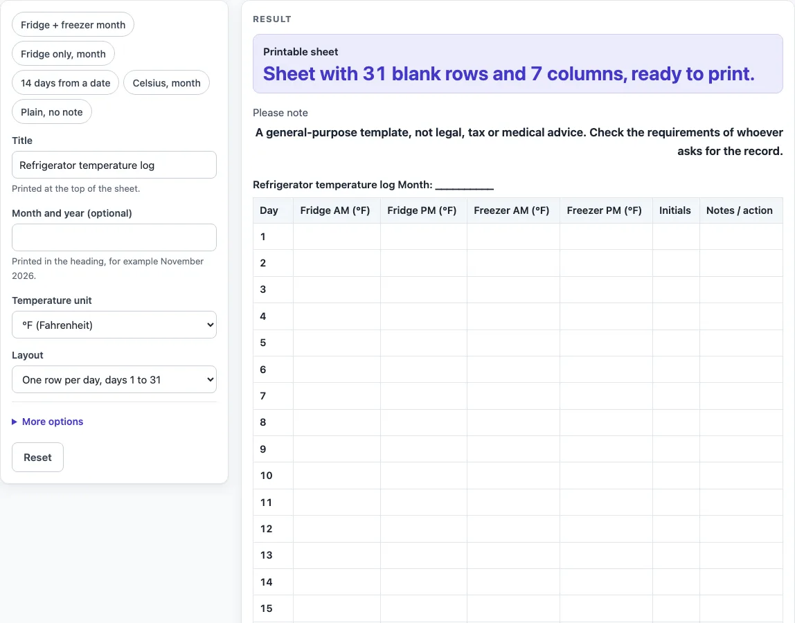Open the Temperature unit dropdown
The height and width of the screenshot is (623, 795).
coord(114,325)
